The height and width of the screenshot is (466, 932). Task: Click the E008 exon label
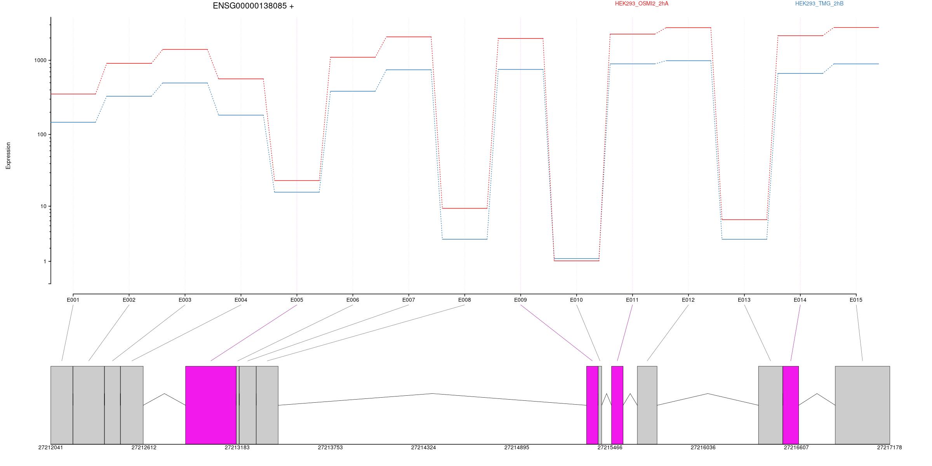464,300
